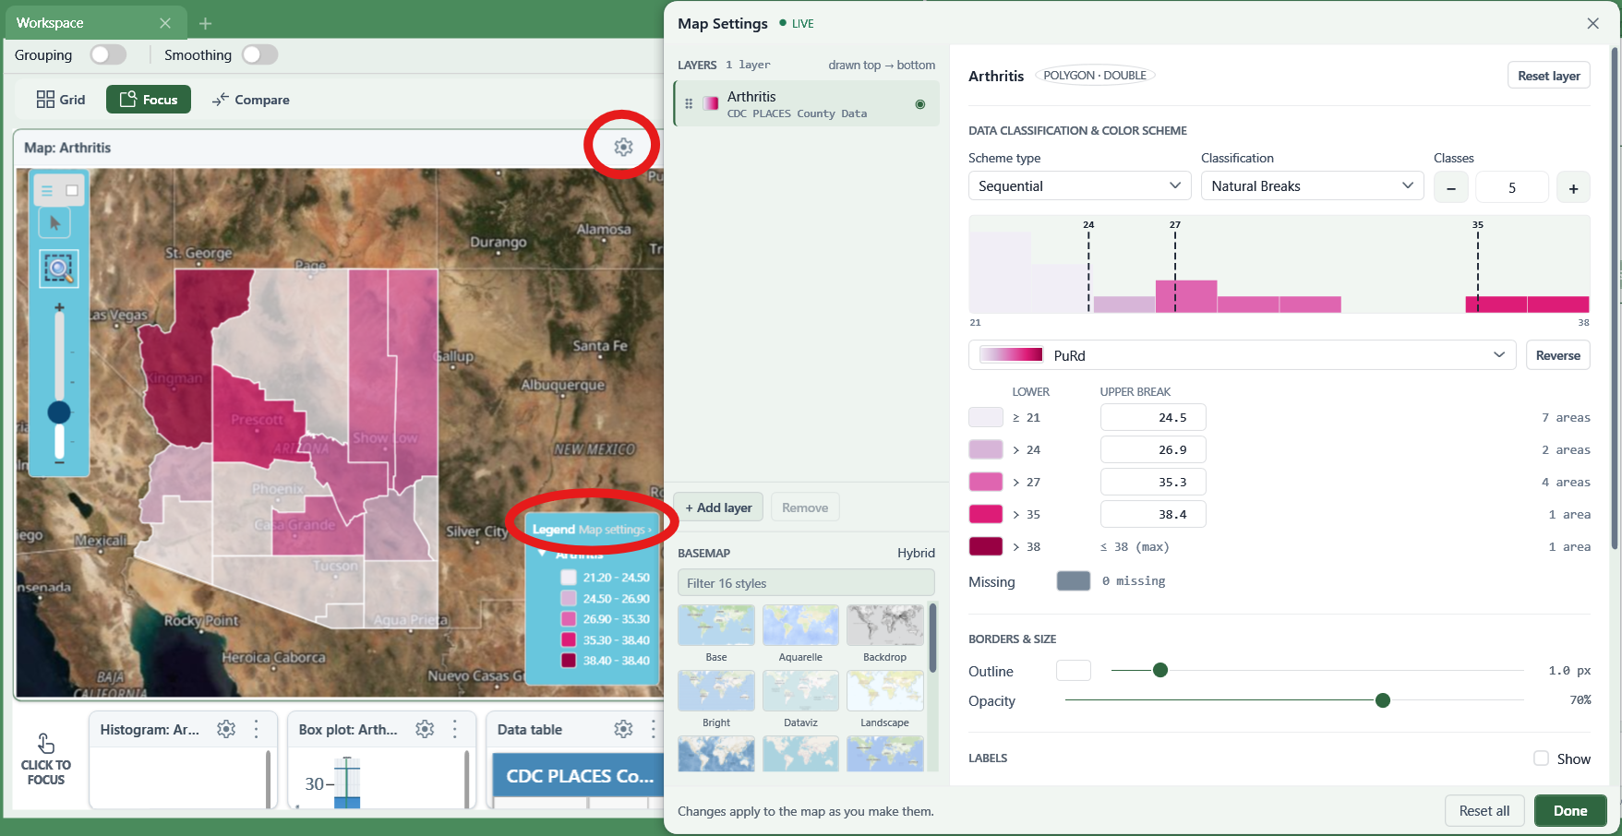Click the Done button
Viewport: 1622px width, 836px height.
tap(1570, 810)
